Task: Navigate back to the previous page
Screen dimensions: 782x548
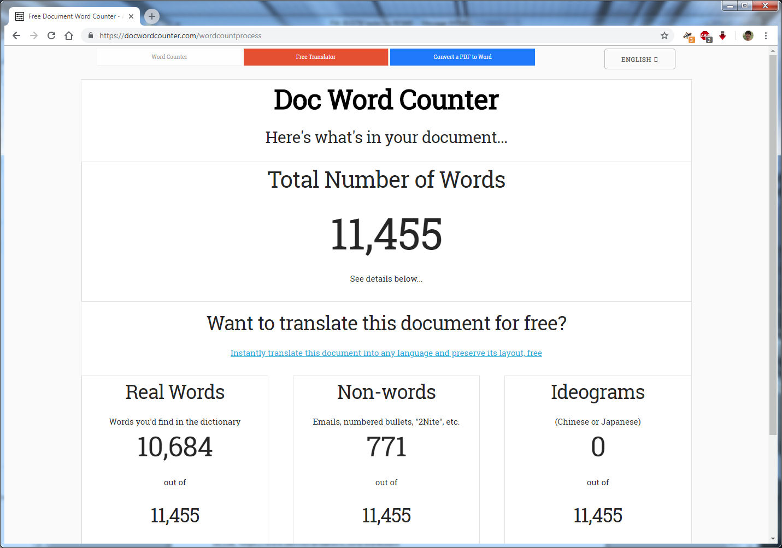Action: [x=16, y=35]
